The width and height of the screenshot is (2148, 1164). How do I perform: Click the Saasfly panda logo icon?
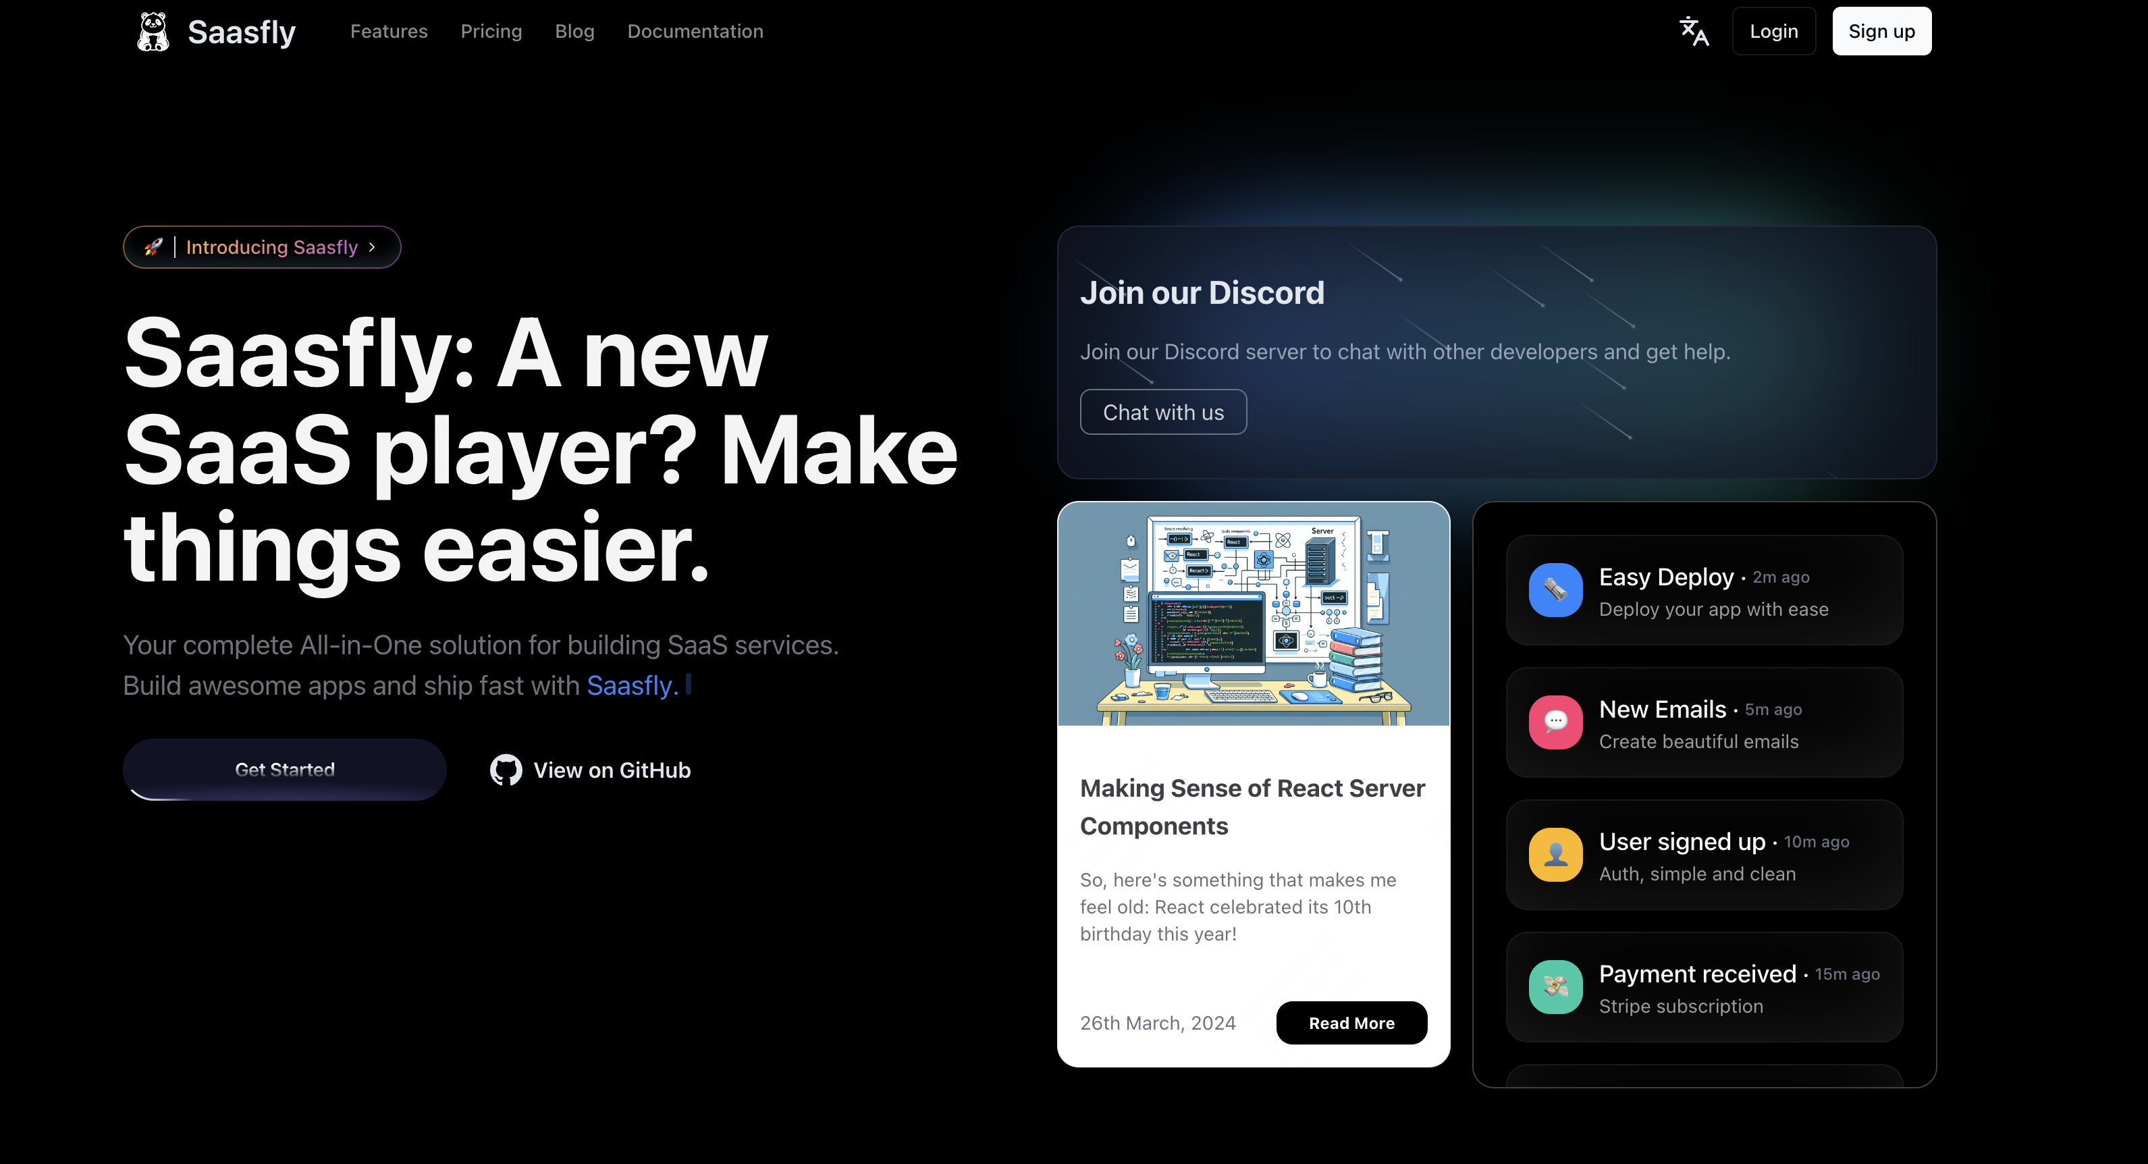(x=153, y=32)
